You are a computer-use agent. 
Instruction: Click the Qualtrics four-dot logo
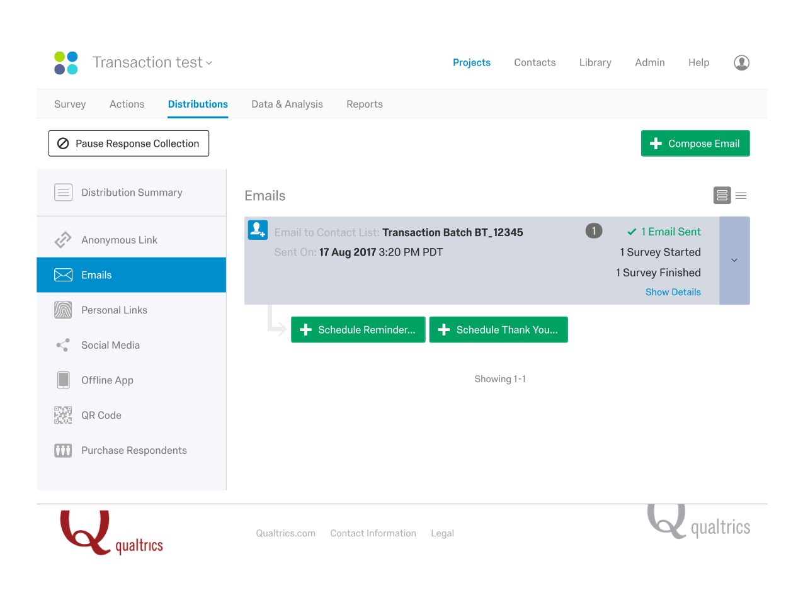point(66,63)
